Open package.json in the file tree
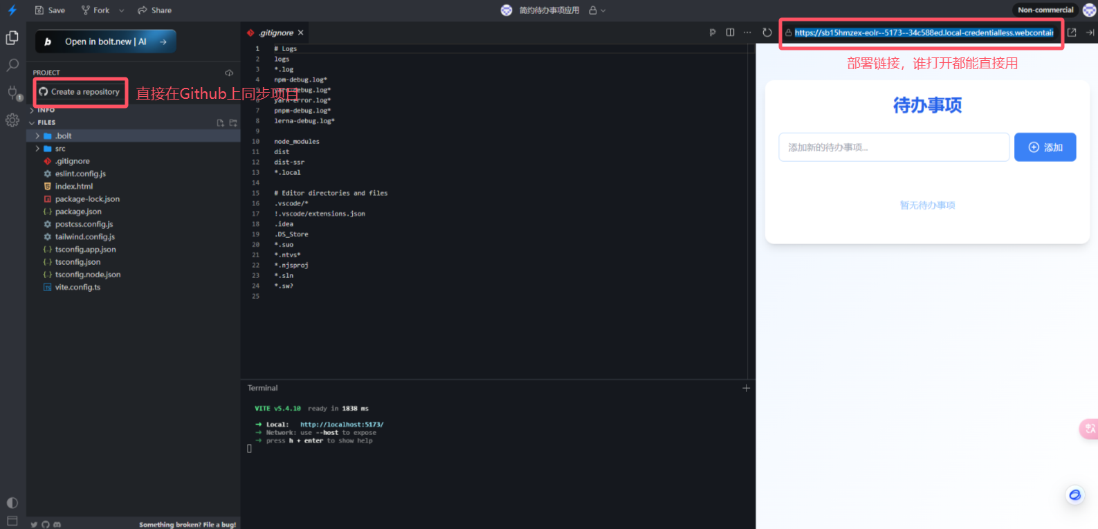Viewport: 1098px width, 529px height. click(78, 212)
